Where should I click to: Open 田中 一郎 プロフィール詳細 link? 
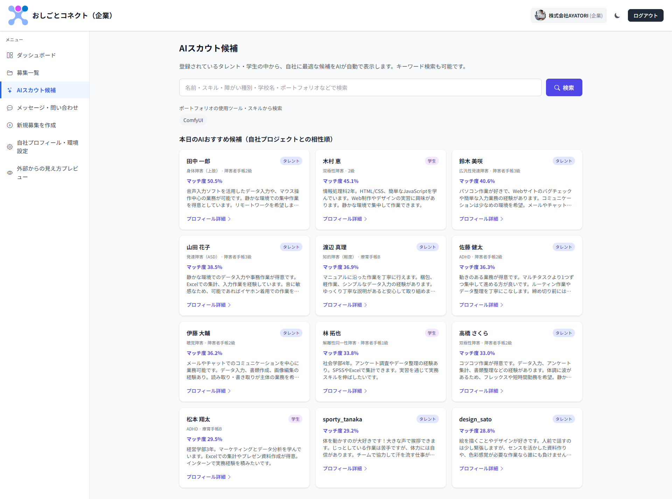pyautogui.click(x=209, y=219)
